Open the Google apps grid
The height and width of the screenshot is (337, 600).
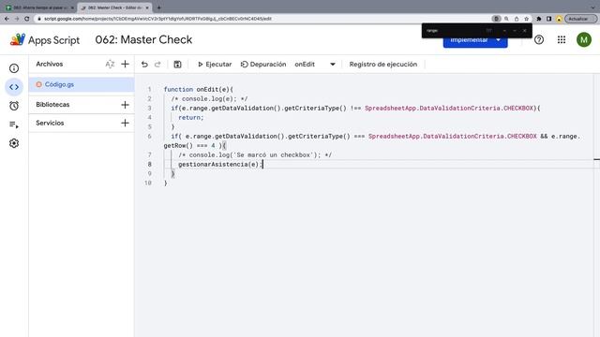tap(562, 39)
